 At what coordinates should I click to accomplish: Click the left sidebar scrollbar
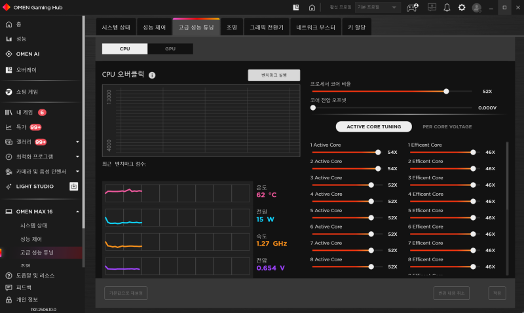pyautogui.click(x=84, y=122)
